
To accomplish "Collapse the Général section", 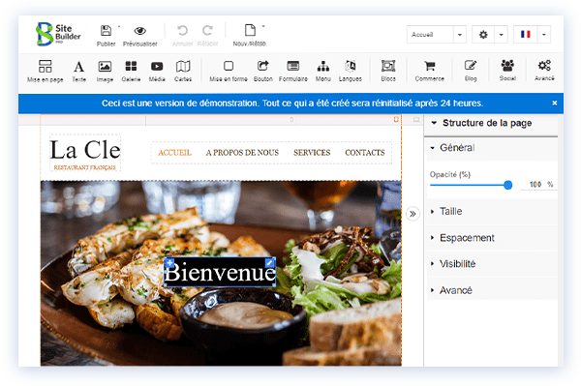I will (433, 148).
